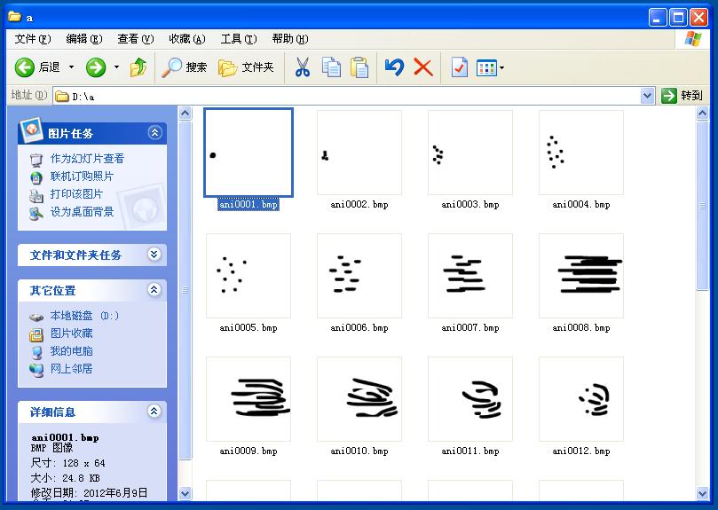Click the blue Undo arrow icon

tap(394, 67)
